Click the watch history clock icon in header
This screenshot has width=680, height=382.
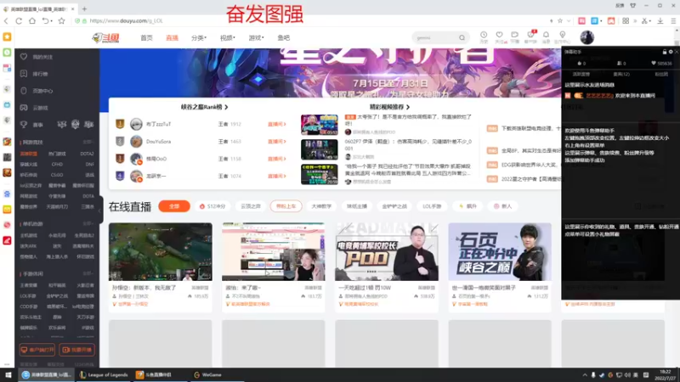[484, 35]
